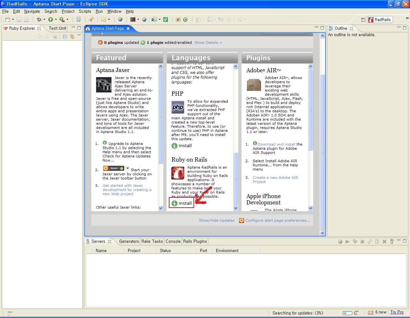Click the Save toolbar icon
410x318 pixels.
point(19,20)
